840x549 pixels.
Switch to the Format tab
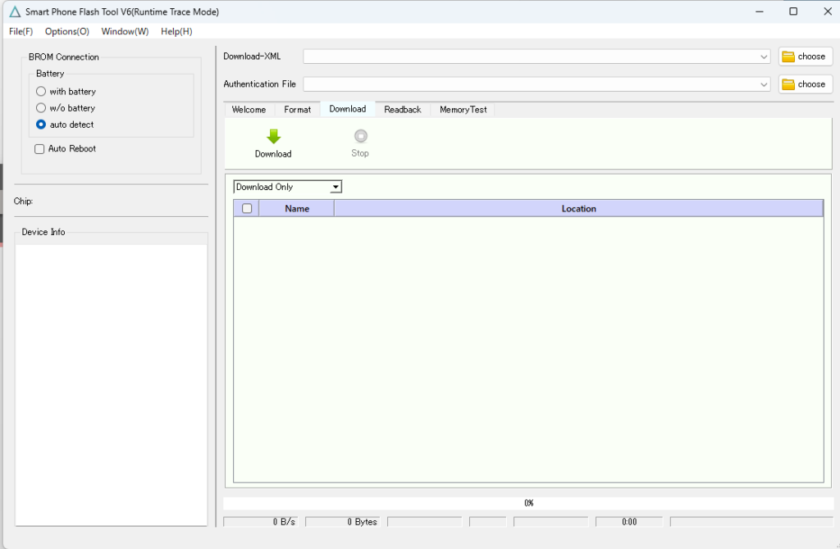click(x=297, y=110)
